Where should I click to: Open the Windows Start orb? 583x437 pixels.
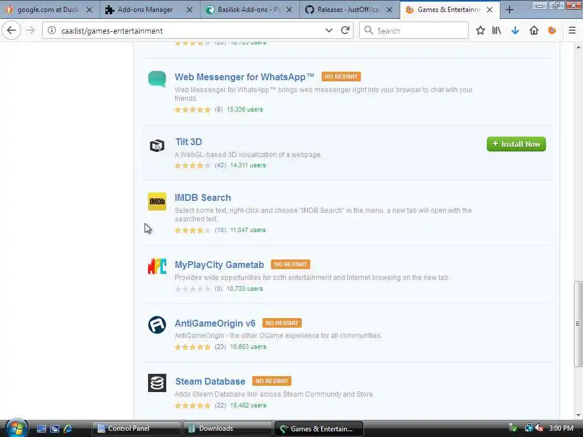[x=17, y=428]
